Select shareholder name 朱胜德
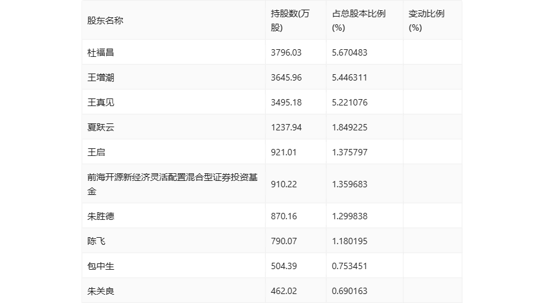 [x=100, y=216]
